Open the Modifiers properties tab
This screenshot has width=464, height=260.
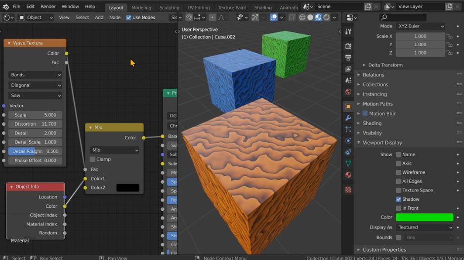pyautogui.click(x=348, y=118)
